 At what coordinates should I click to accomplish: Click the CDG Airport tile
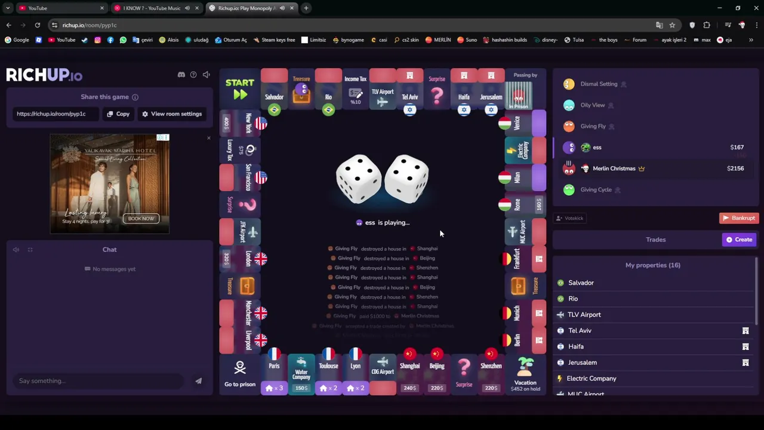[x=383, y=374]
